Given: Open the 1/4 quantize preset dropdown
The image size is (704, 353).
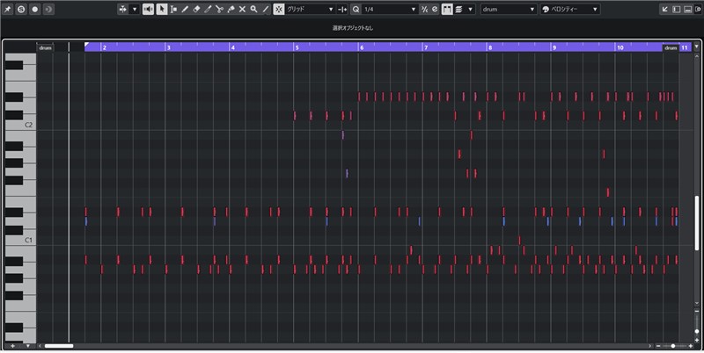Looking at the screenshot, I should pyautogui.click(x=390, y=9).
